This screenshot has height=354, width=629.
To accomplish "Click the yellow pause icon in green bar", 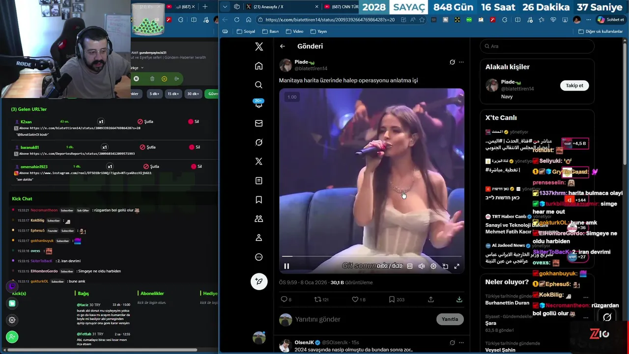I will (164, 79).
